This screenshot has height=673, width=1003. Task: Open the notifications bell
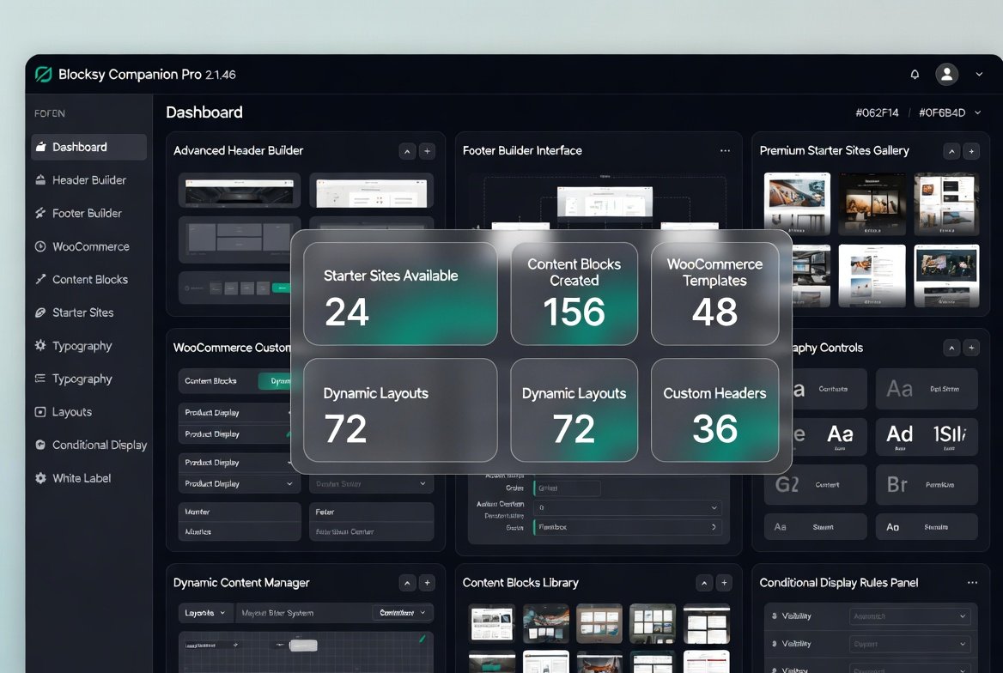click(915, 74)
